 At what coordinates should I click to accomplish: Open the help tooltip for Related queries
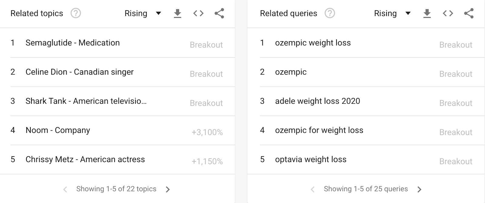[330, 13]
